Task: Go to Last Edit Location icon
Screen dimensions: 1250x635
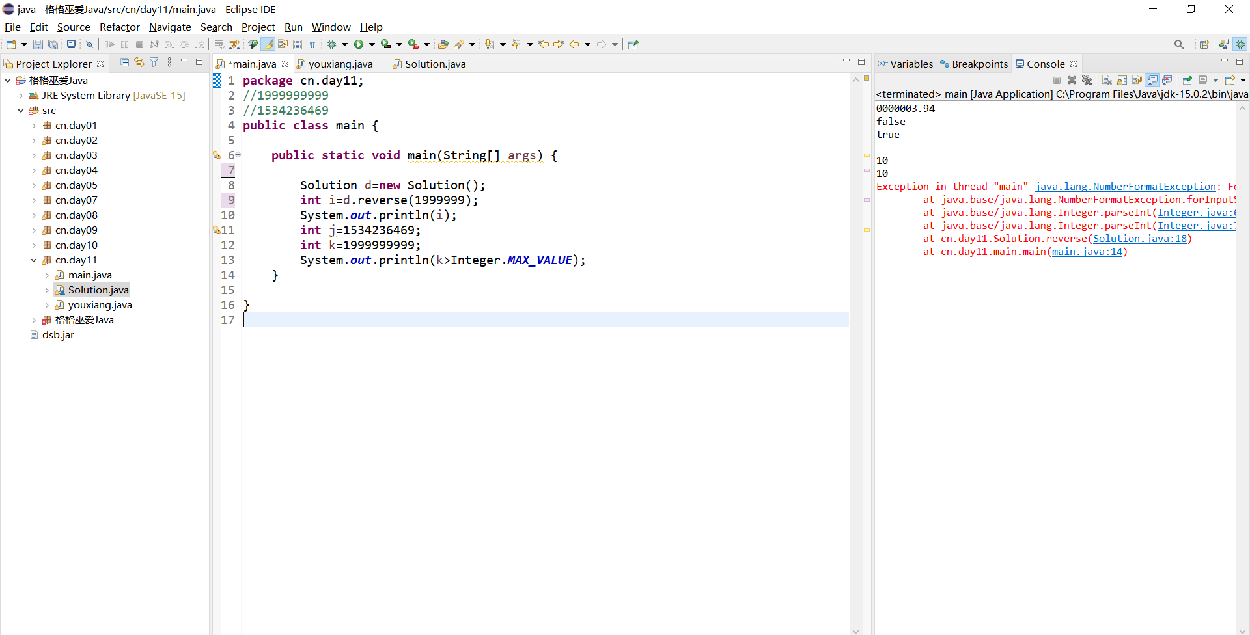Action: point(544,44)
